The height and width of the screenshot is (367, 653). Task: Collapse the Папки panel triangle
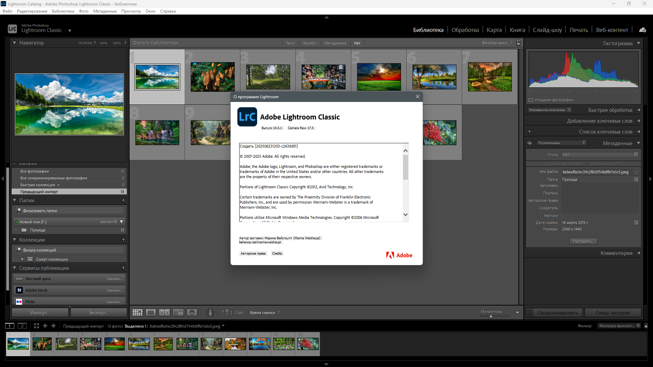pos(14,200)
